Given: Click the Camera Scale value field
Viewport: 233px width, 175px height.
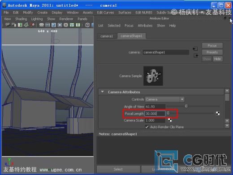Looking at the screenshot, I should tap(155, 120).
